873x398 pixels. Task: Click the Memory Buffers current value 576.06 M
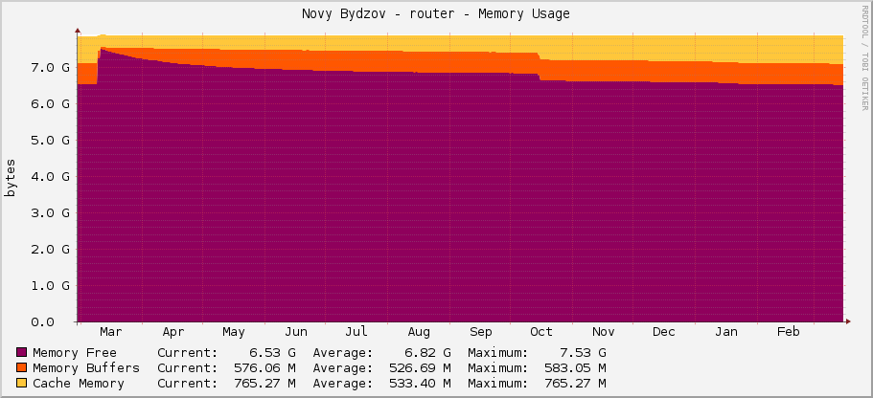tap(264, 368)
